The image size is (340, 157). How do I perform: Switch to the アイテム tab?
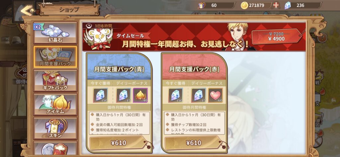point(55,104)
